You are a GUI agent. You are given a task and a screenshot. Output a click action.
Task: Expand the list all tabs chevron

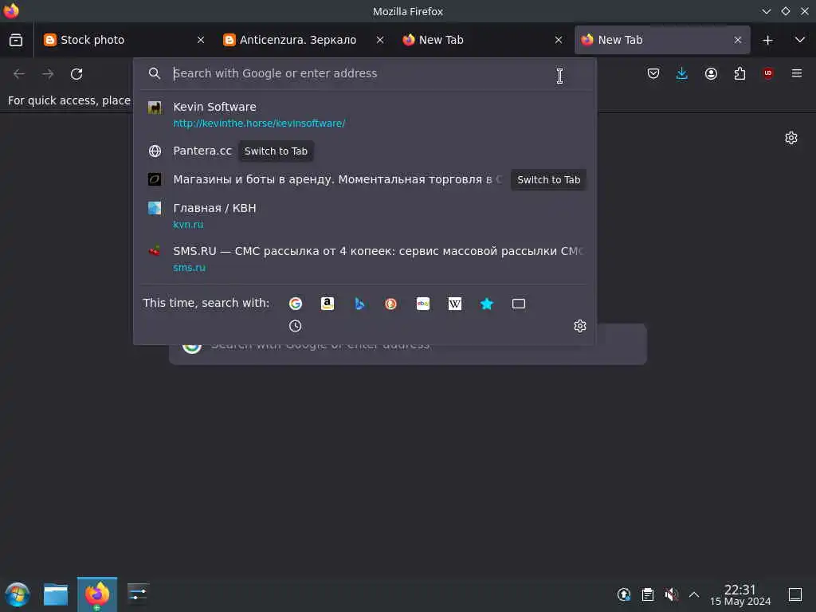point(800,40)
